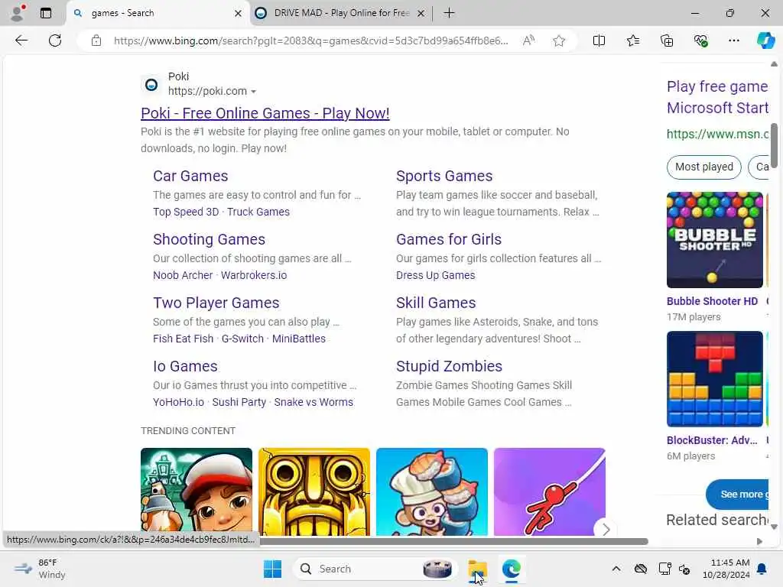Click the taskbar Search box
This screenshot has height=587, width=783.
375,569
